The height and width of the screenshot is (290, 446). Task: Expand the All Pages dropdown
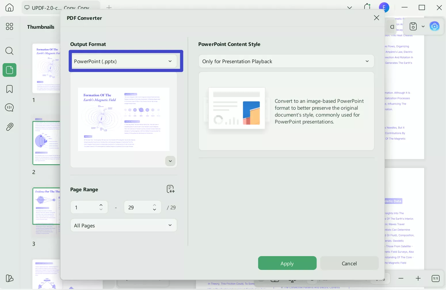coord(123,225)
